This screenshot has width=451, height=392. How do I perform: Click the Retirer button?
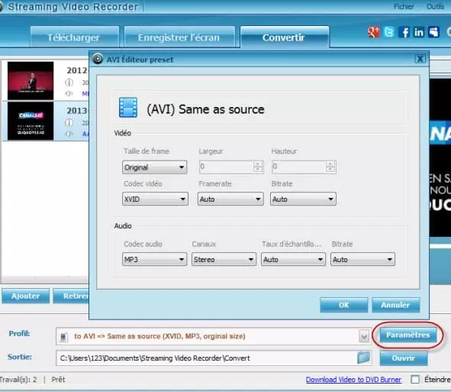click(x=71, y=296)
